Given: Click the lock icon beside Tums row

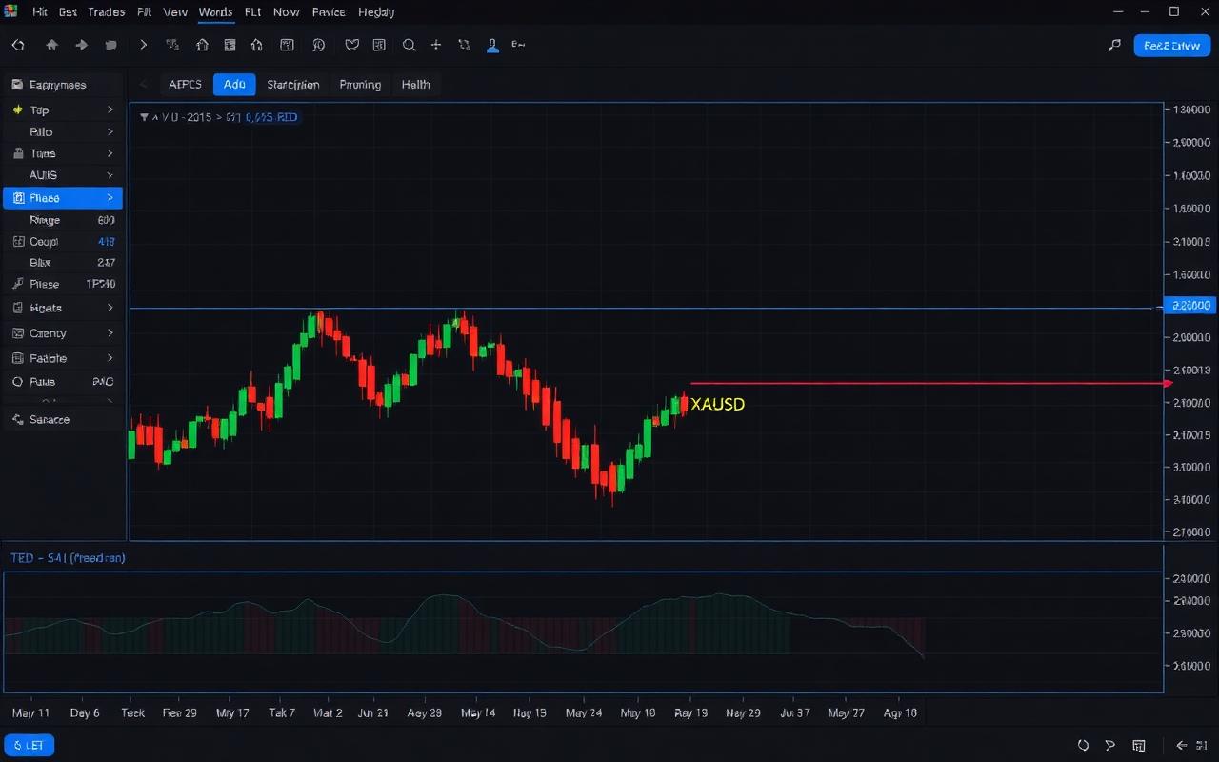Looking at the screenshot, I should (x=18, y=153).
